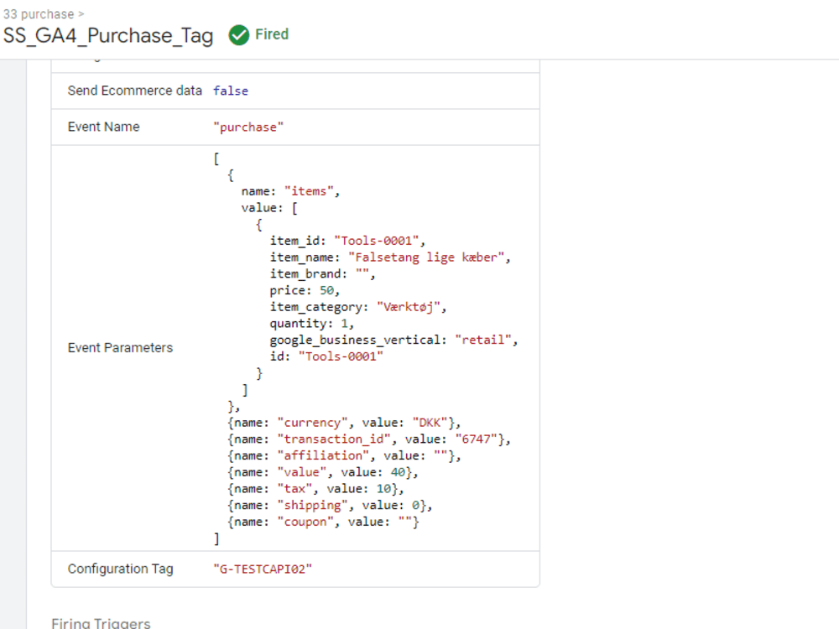Click the coupon parameter line

tap(323, 522)
